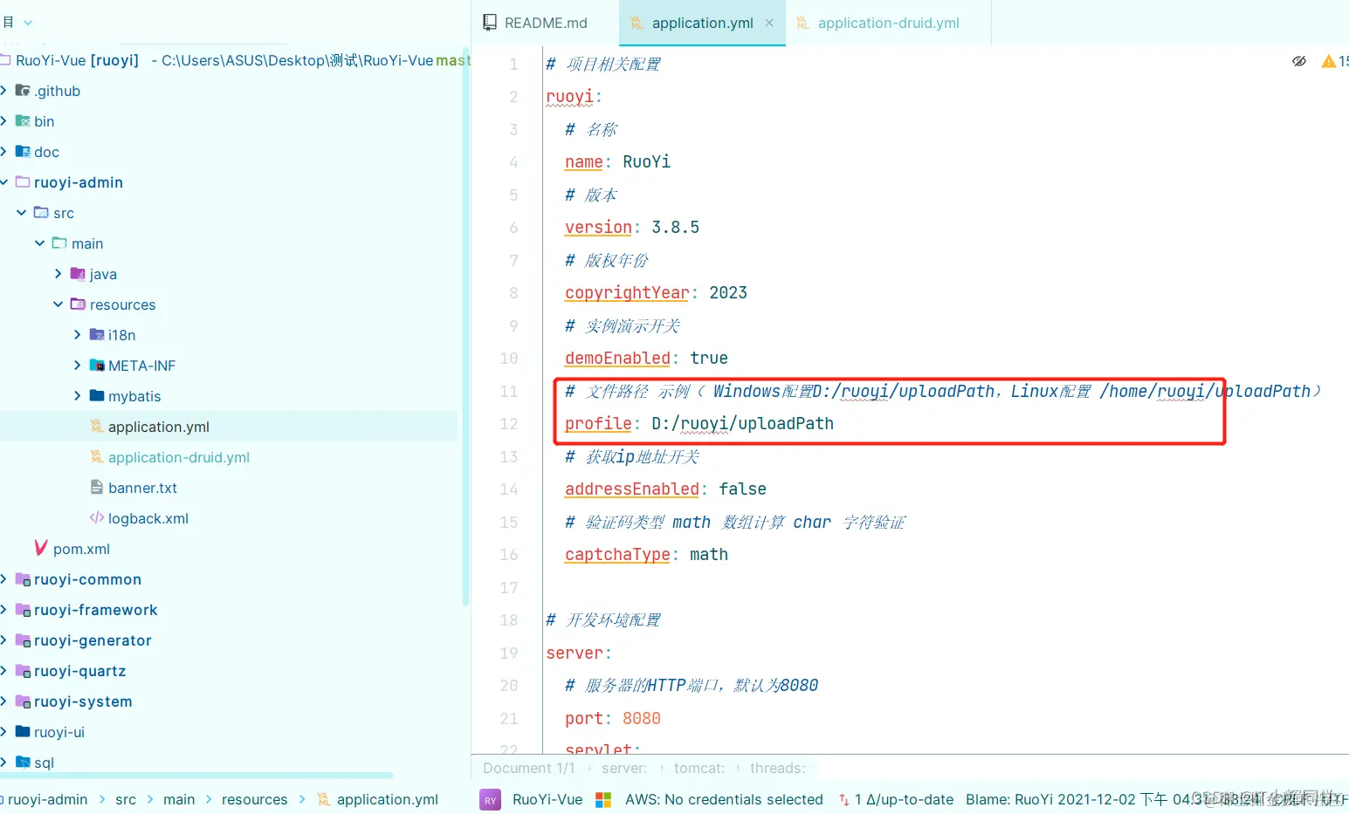This screenshot has height=814, width=1349.
Task: Expand the java folder
Action: click(59, 274)
